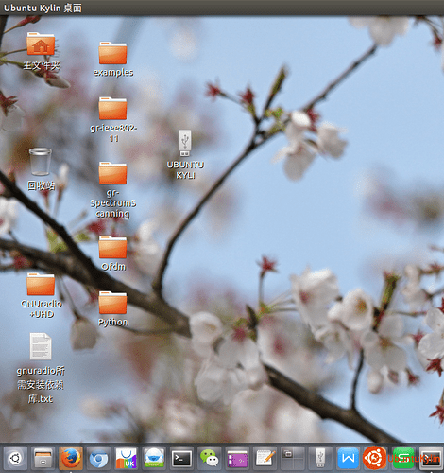Select the examples folder on desktop
444x473 pixels.
(113, 59)
